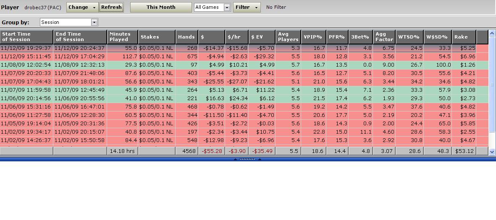Click the drobec37 (PAC) player name
The image size is (496, 220).
tap(43, 7)
